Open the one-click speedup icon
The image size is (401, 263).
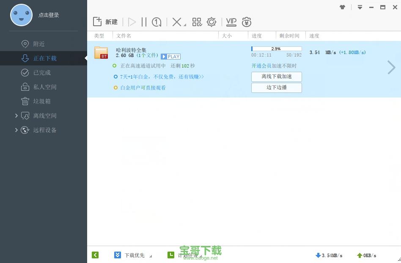(x=157, y=22)
